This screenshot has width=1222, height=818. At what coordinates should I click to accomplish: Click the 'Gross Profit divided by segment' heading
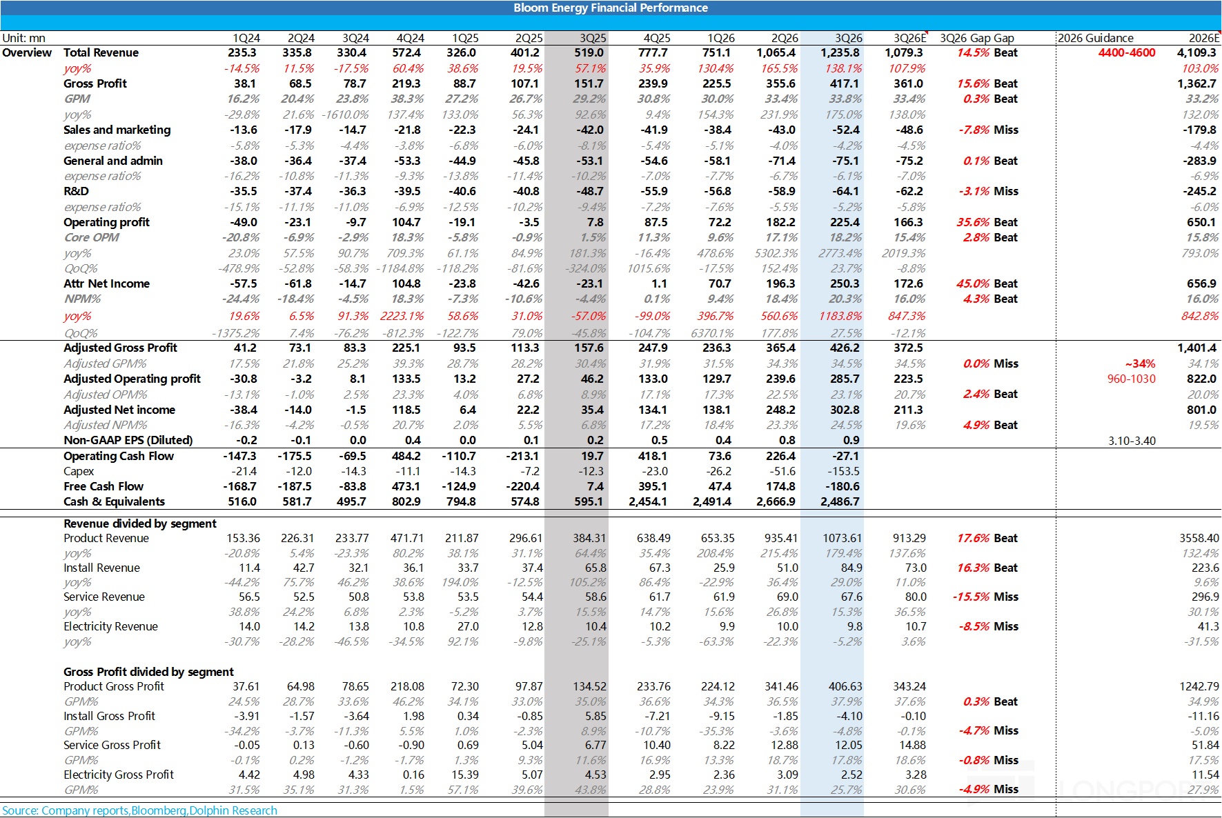[x=148, y=672]
